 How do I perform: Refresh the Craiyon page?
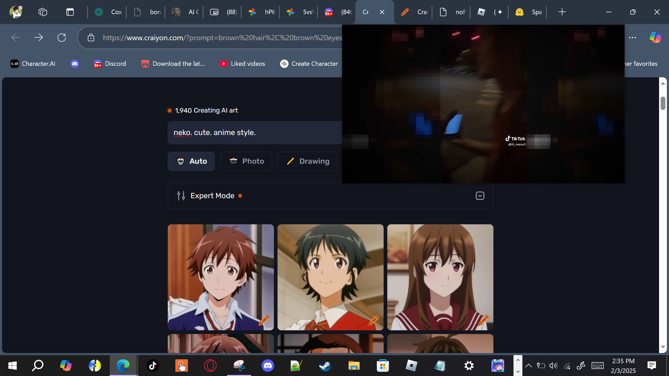[62, 38]
